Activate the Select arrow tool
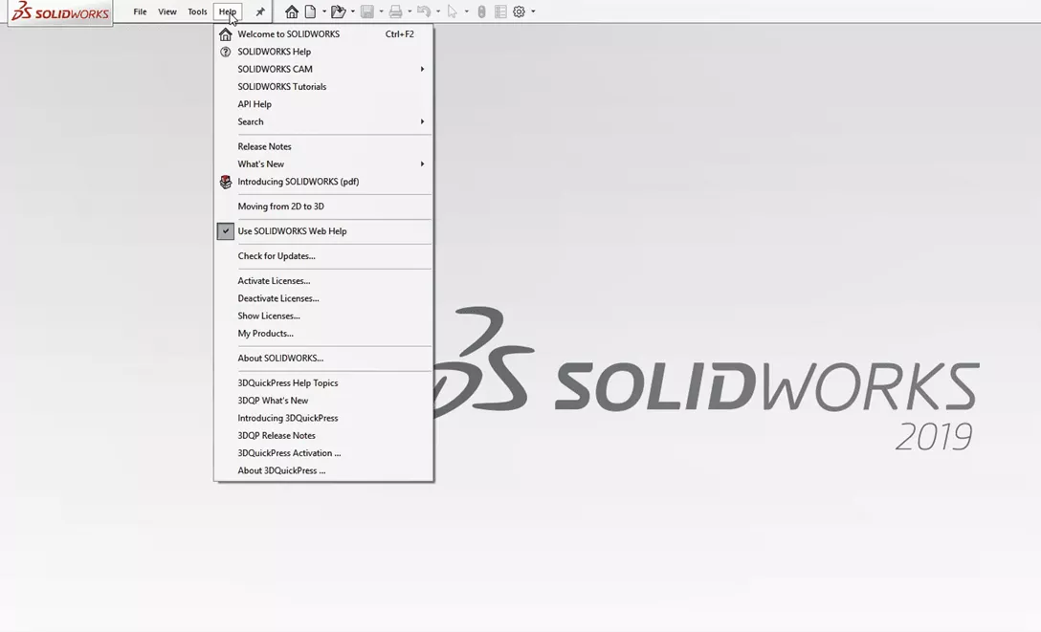This screenshot has height=632, width=1041. pyautogui.click(x=454, y=11)
